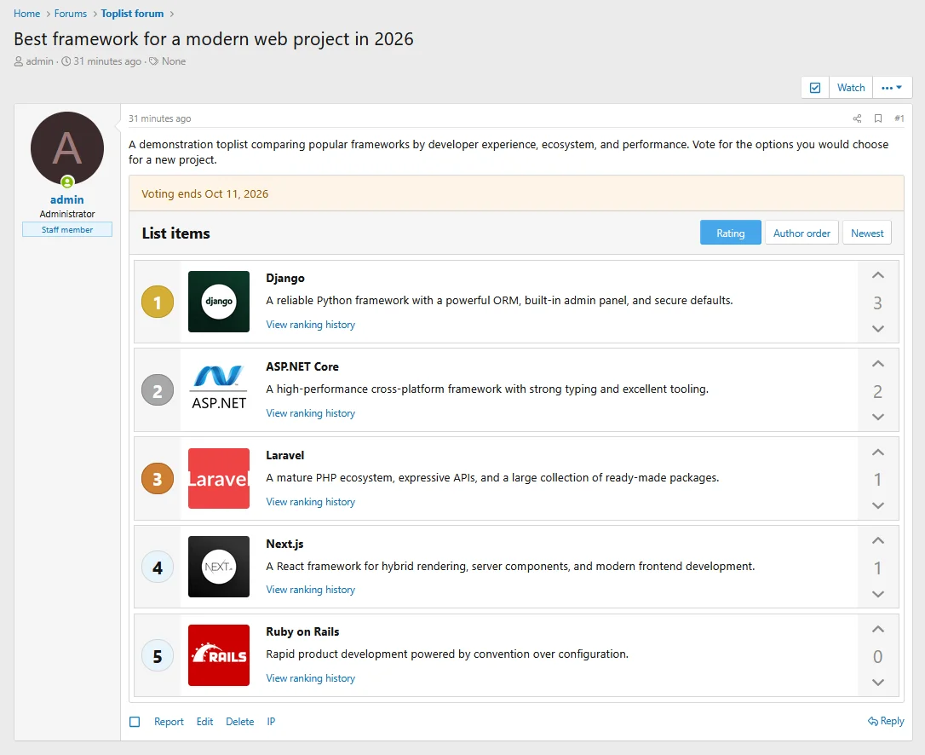Open the Django logo thumbnail

(x=219, y=302)
